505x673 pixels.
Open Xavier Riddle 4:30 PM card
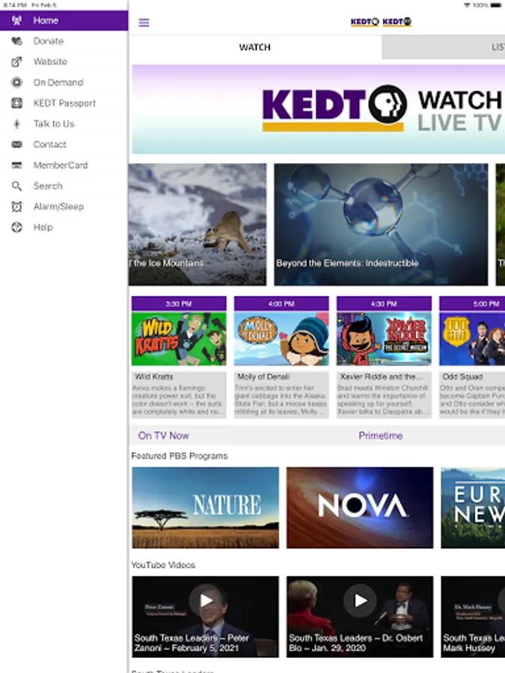[x=384, y=356]
